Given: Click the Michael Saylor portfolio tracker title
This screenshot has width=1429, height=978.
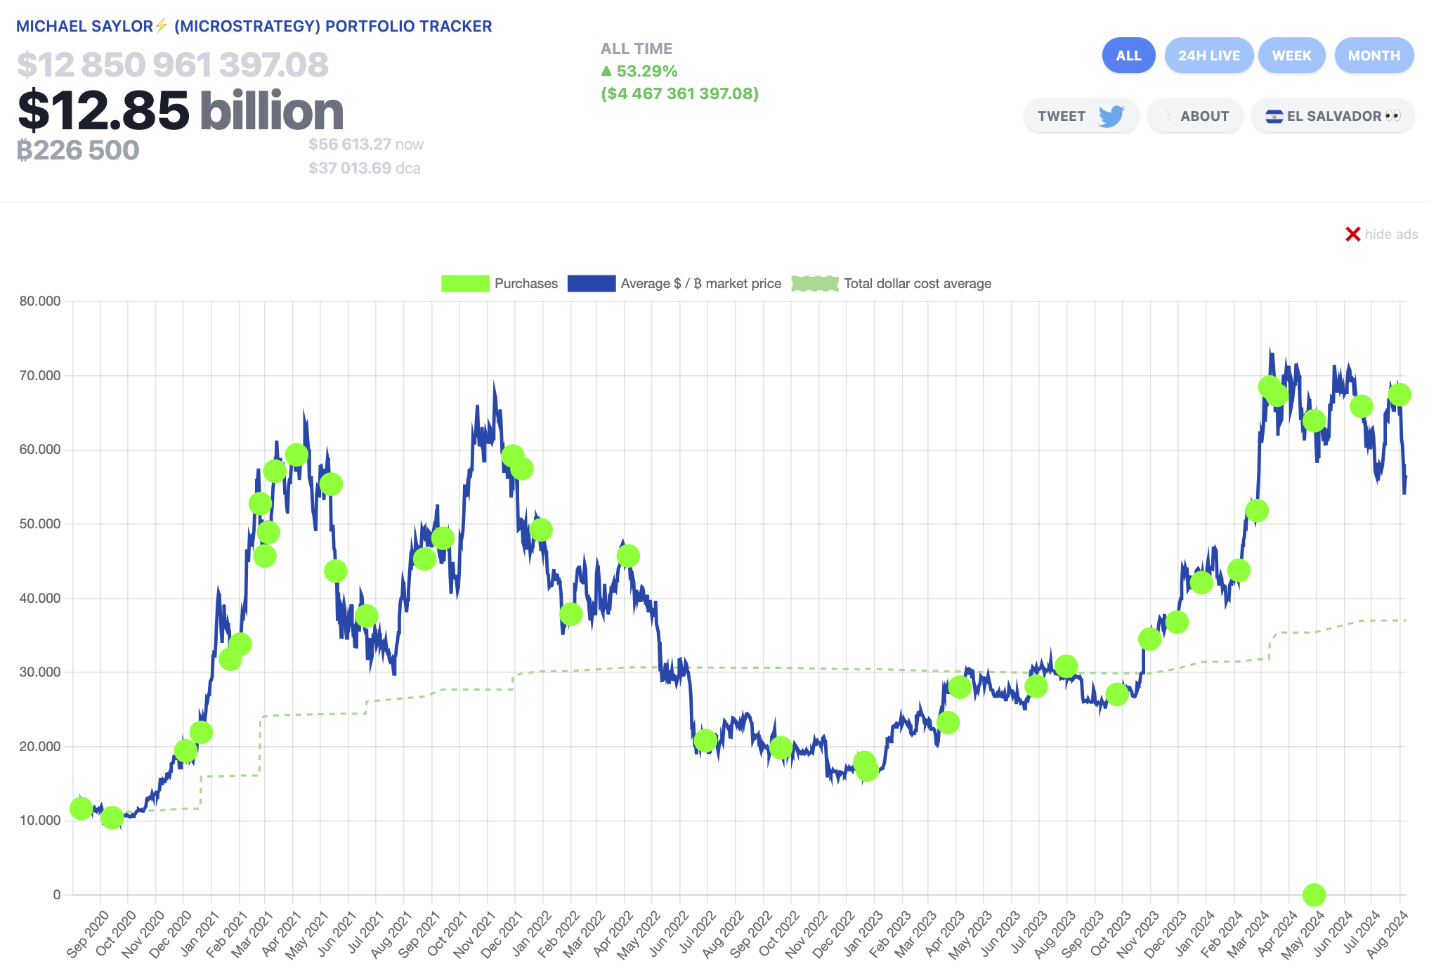Looking at the screenshot, I should click(x=254, y=26).
